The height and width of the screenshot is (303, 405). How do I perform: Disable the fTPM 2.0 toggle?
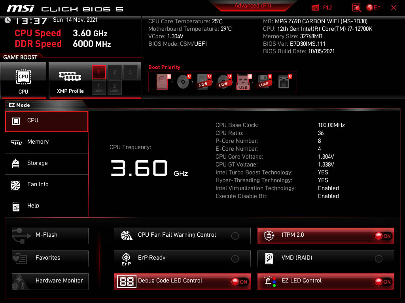tap(383, 236)
